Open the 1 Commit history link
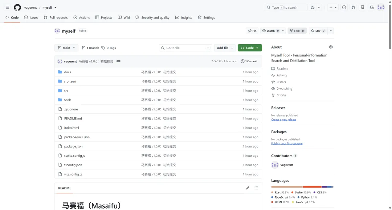 [x=249, y=61]
